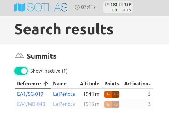Screen dimensions: 169x128
Task: Click the +3 bonus badge for EA1/SG-019
Action: (116, 94)
